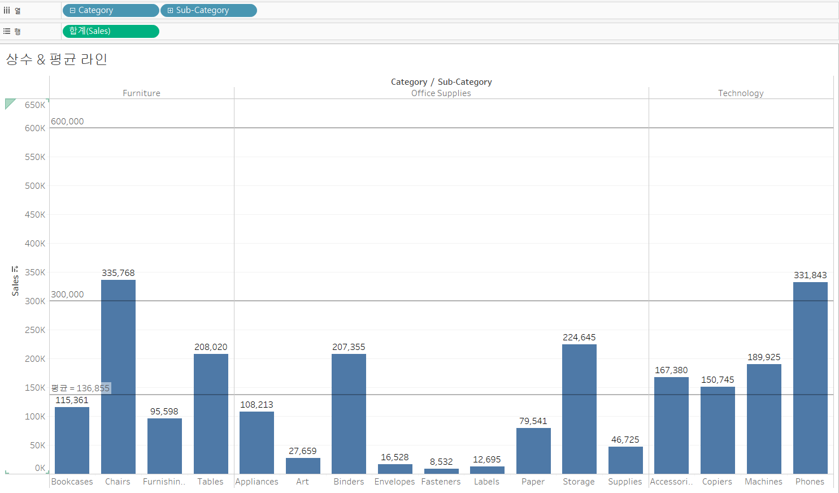Click the Office Supplies category header

point(441,93)
